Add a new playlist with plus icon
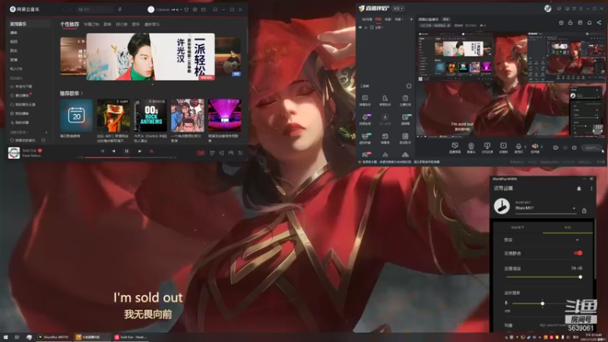 pyautogui.click(x=46, y=132)
